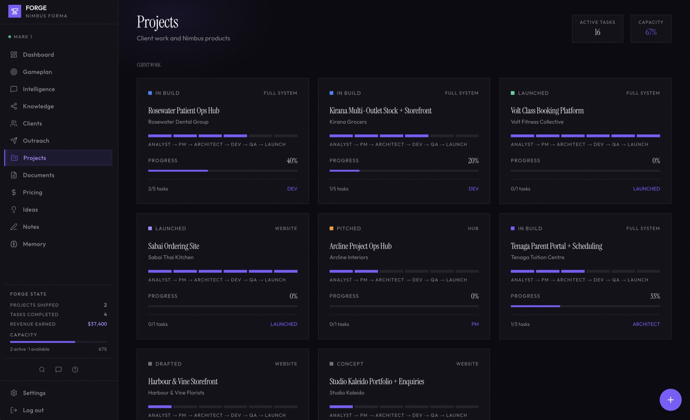
Task: Open help via question-mark icon
Action: click(x=75, y=370)
